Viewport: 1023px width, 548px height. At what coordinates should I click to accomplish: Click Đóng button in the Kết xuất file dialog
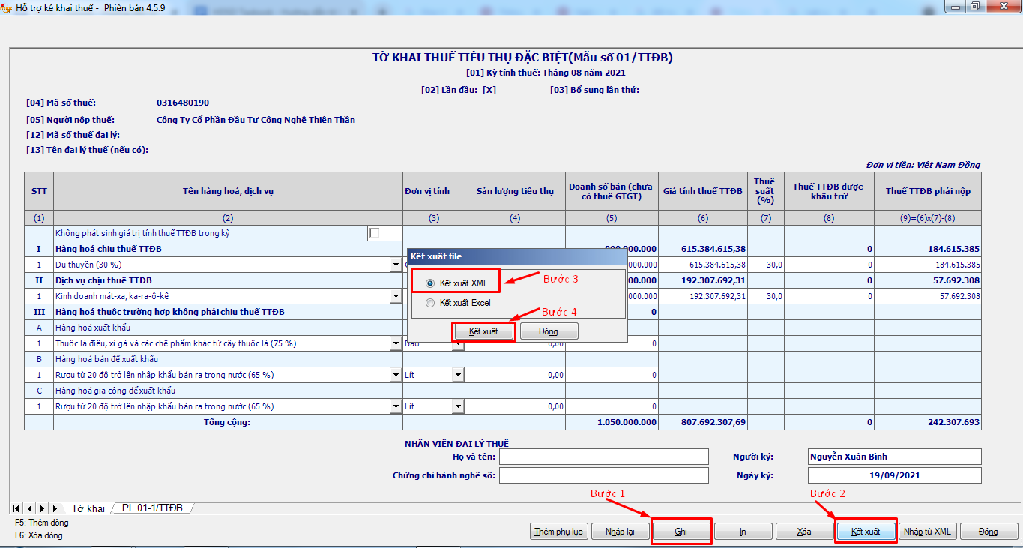click(x=549, y=331)
